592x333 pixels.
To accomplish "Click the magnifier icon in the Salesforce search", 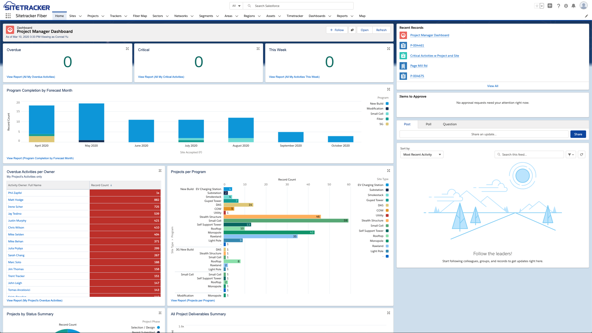I will point(249,6).
